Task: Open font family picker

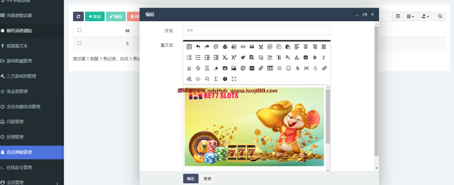Action: point(279,57)
